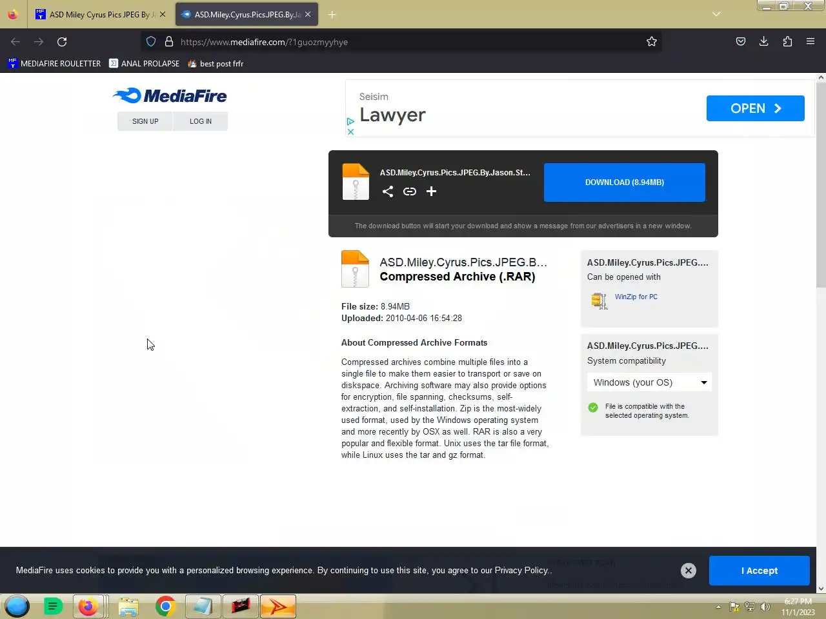Click the scrollbar down arrow

[x=821, y=589]
